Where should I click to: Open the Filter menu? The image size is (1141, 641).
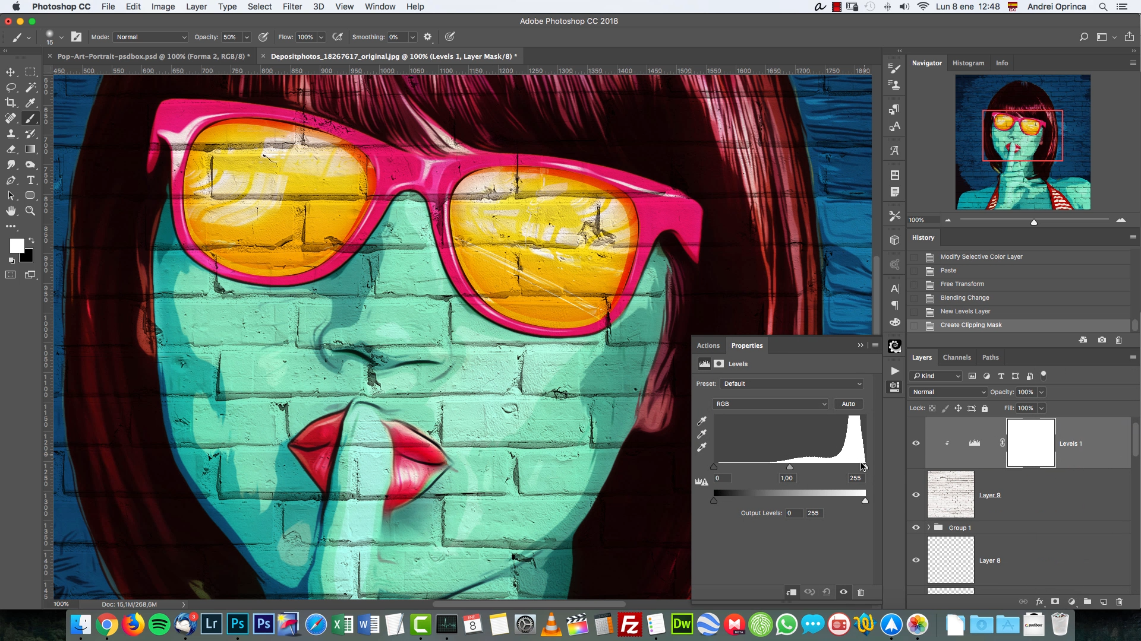pos(292,7)
